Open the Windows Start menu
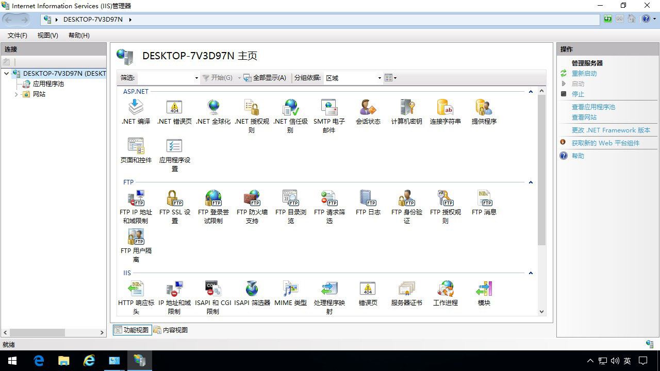Image resolution: width=660 pixels, height=371 pixels. (x=12, y=361)
